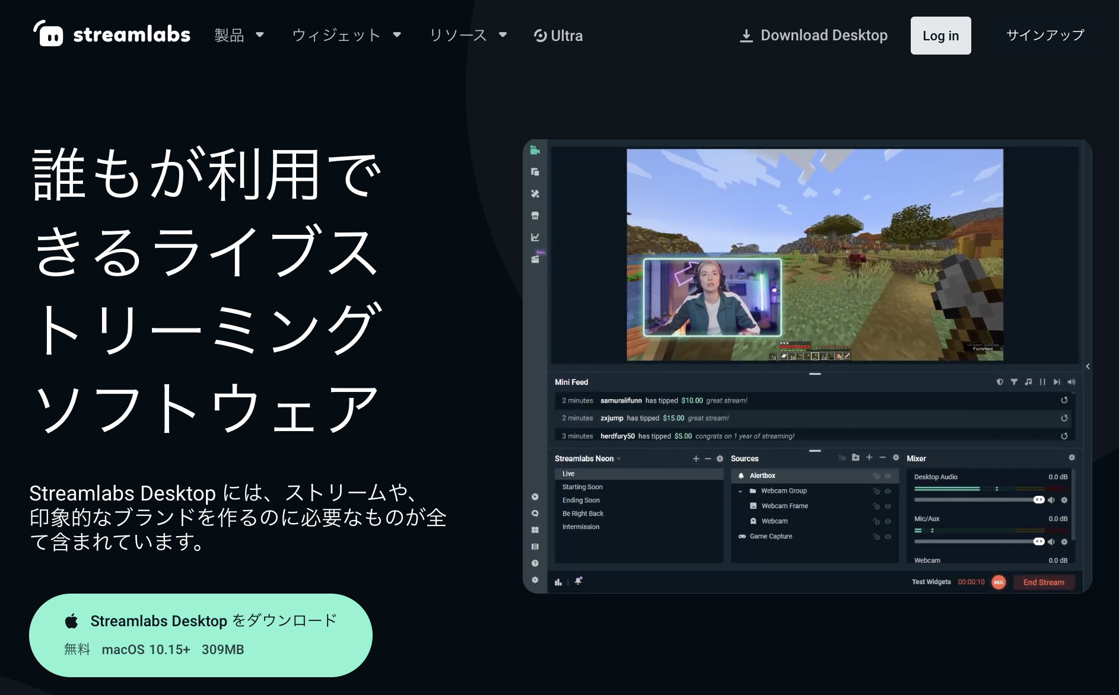Open the Ultra nav item

(x=558, y=36)
